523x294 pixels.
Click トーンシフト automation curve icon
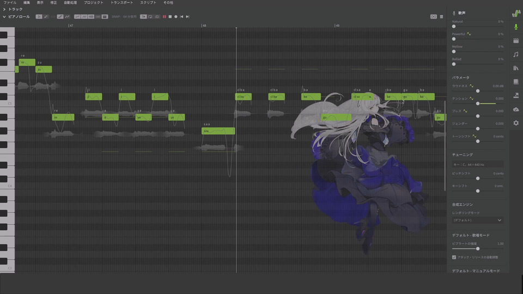coord(475,136)
